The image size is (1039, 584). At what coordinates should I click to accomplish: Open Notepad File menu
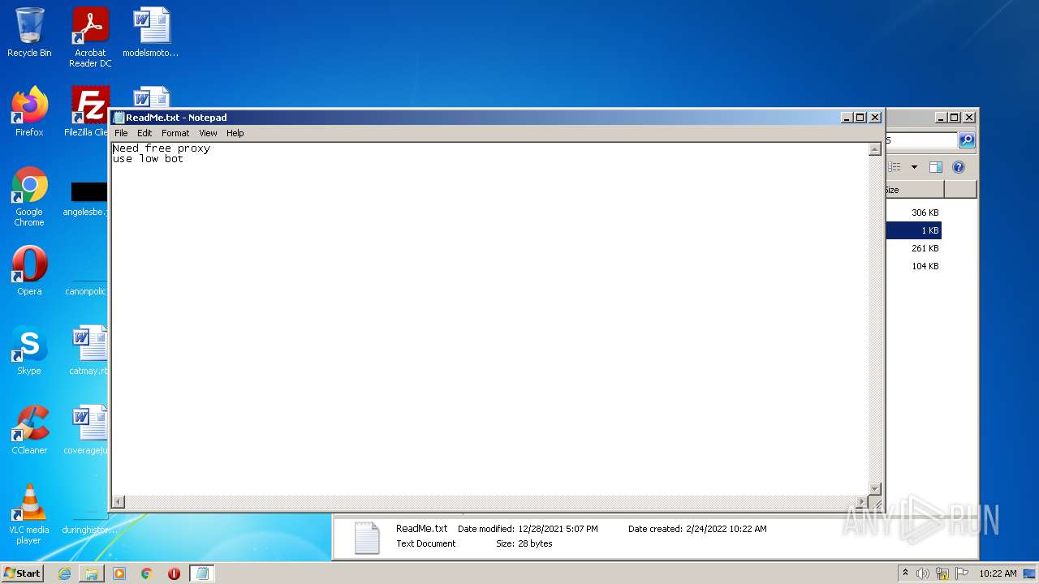pyautogui.click(x=121, y=133)
